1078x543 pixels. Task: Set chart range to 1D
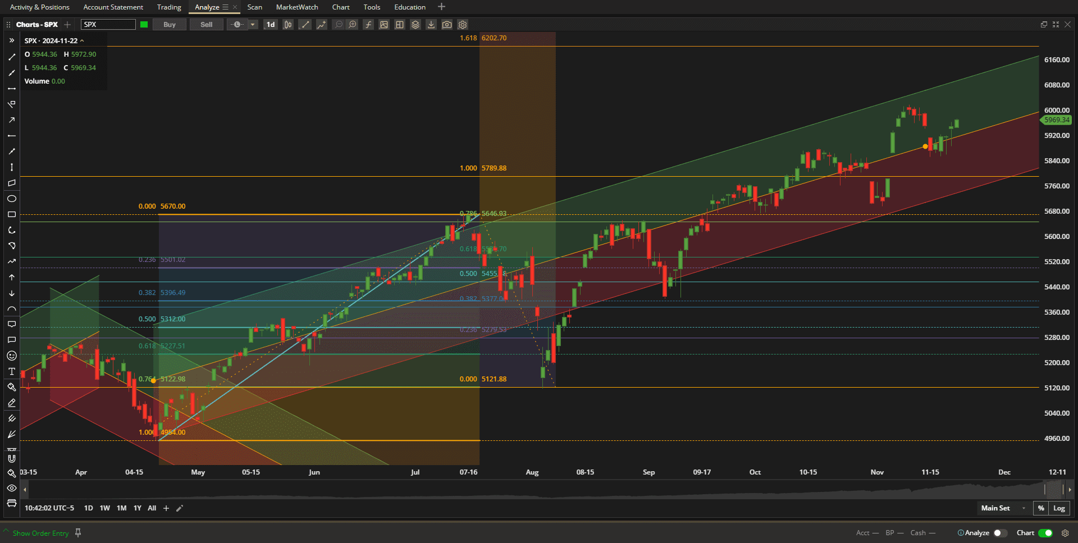click(88, 508)
